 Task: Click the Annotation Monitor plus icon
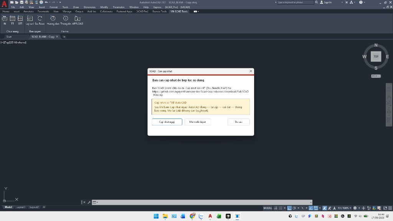tap(363, 208)
